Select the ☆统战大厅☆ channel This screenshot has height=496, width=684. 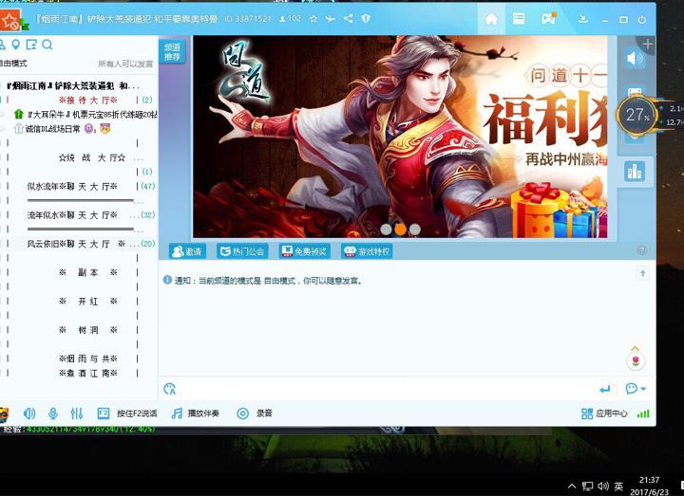pos(92,157)
